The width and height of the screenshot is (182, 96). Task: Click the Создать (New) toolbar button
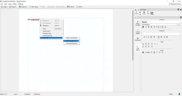(x=4, y=7)
